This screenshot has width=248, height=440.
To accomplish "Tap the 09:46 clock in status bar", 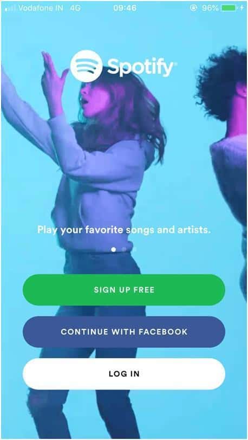I will pos(125,8).
